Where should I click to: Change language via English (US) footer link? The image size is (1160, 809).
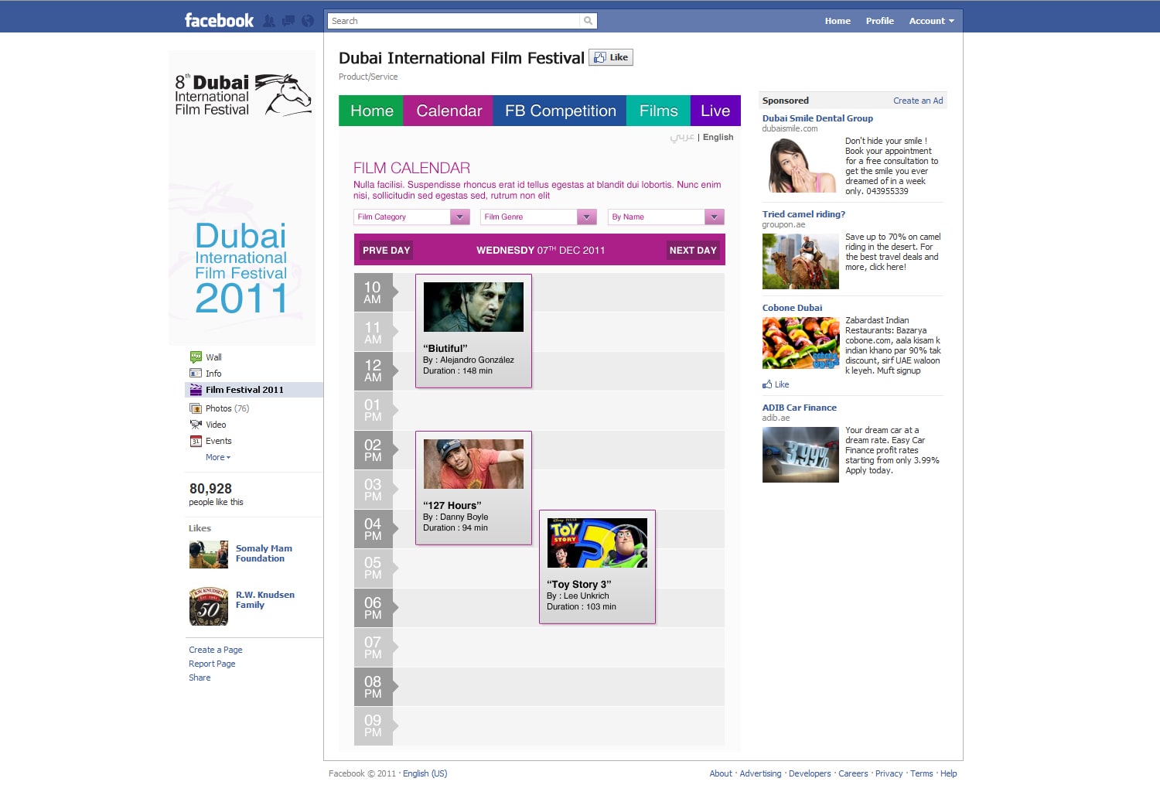pyautogui.click(x=425, y=773)
